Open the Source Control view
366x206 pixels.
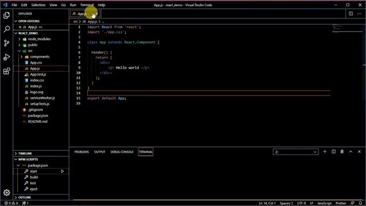(6, 43)
